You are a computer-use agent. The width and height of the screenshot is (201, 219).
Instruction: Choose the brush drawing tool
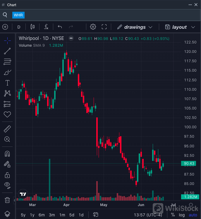7,72
